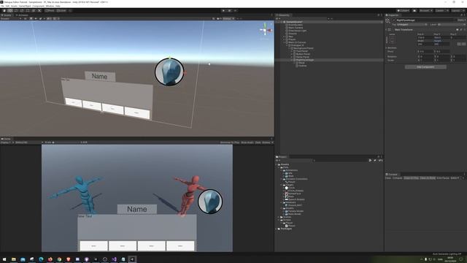Select the Console tab

point(392,175)
